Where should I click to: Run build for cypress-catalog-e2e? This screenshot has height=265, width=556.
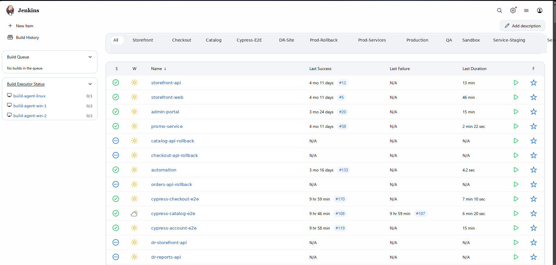516,214
